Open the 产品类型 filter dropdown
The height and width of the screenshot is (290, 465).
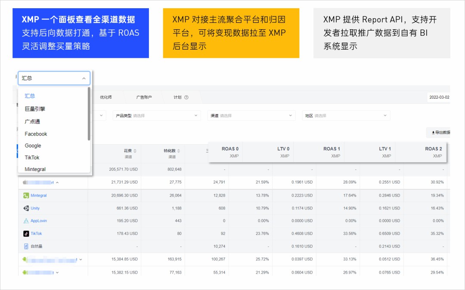(157, 115)
